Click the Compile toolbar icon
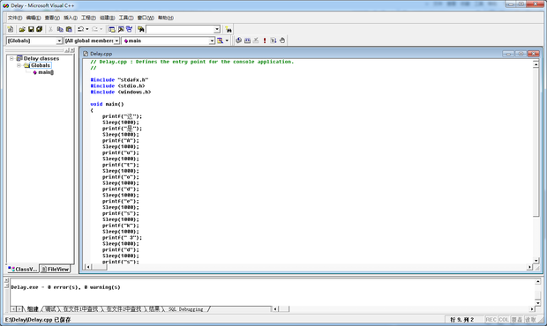This screenshot has width=547, height=326. click(x=238, y=41)
